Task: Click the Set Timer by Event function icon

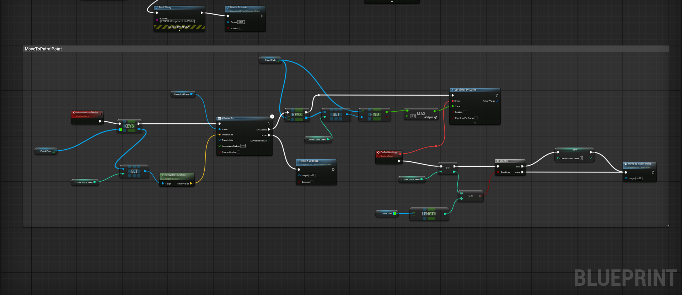Action: pyautogui.click(x=452, y=90)
